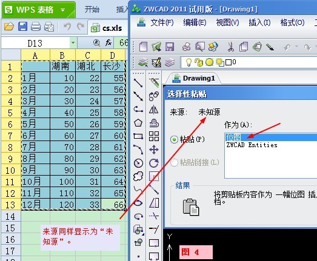Select column C header in WPS
317x261 pixels.
coord(88,55)
